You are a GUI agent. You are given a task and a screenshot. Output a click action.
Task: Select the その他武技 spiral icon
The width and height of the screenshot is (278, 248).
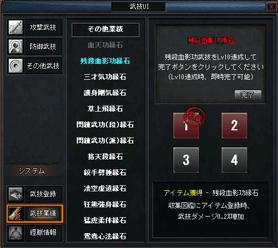coord(16,65)
